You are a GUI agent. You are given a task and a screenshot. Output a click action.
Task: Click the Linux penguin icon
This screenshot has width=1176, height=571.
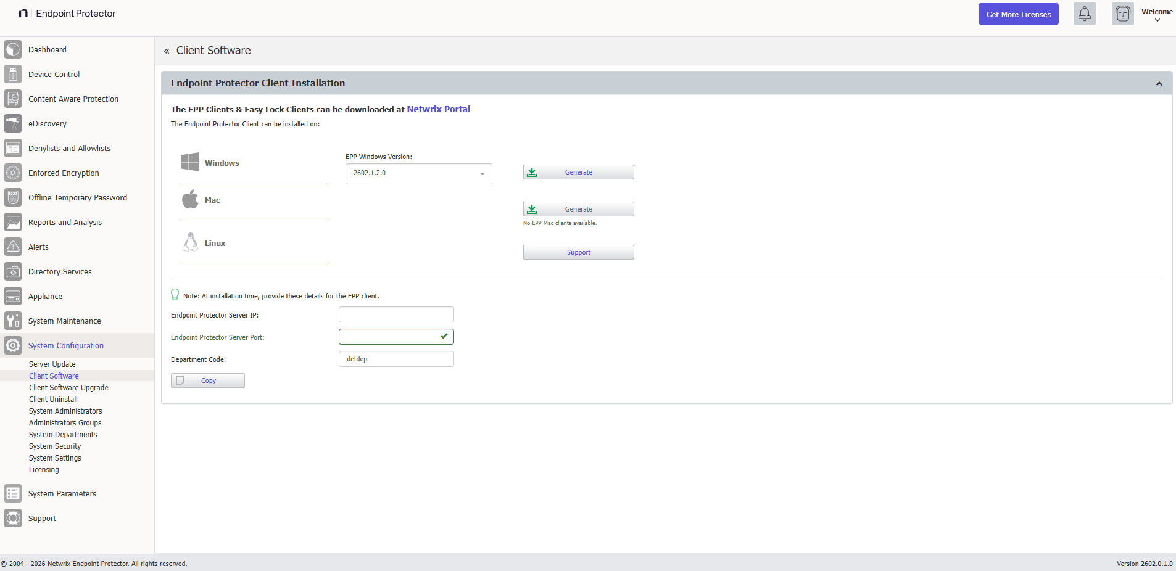click(191, 242)
